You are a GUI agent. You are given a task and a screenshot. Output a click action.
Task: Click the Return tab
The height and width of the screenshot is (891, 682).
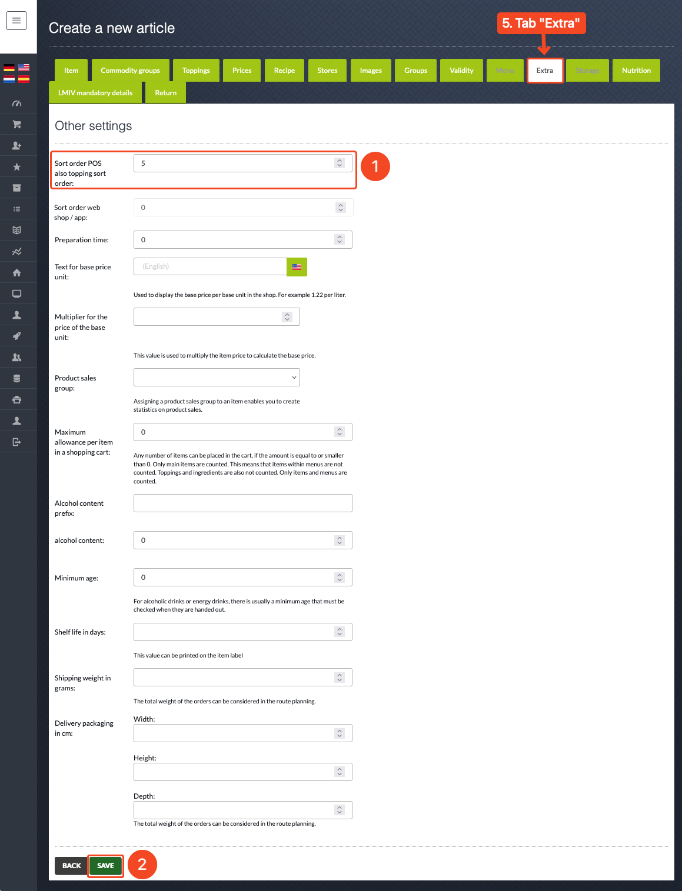click(x=165, y=93)
